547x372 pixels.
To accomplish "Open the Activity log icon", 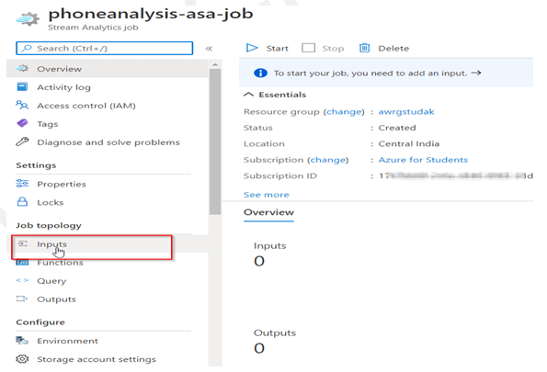I will pyautogui.click(x=22, y=86).
